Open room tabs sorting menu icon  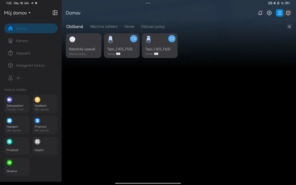289,27
